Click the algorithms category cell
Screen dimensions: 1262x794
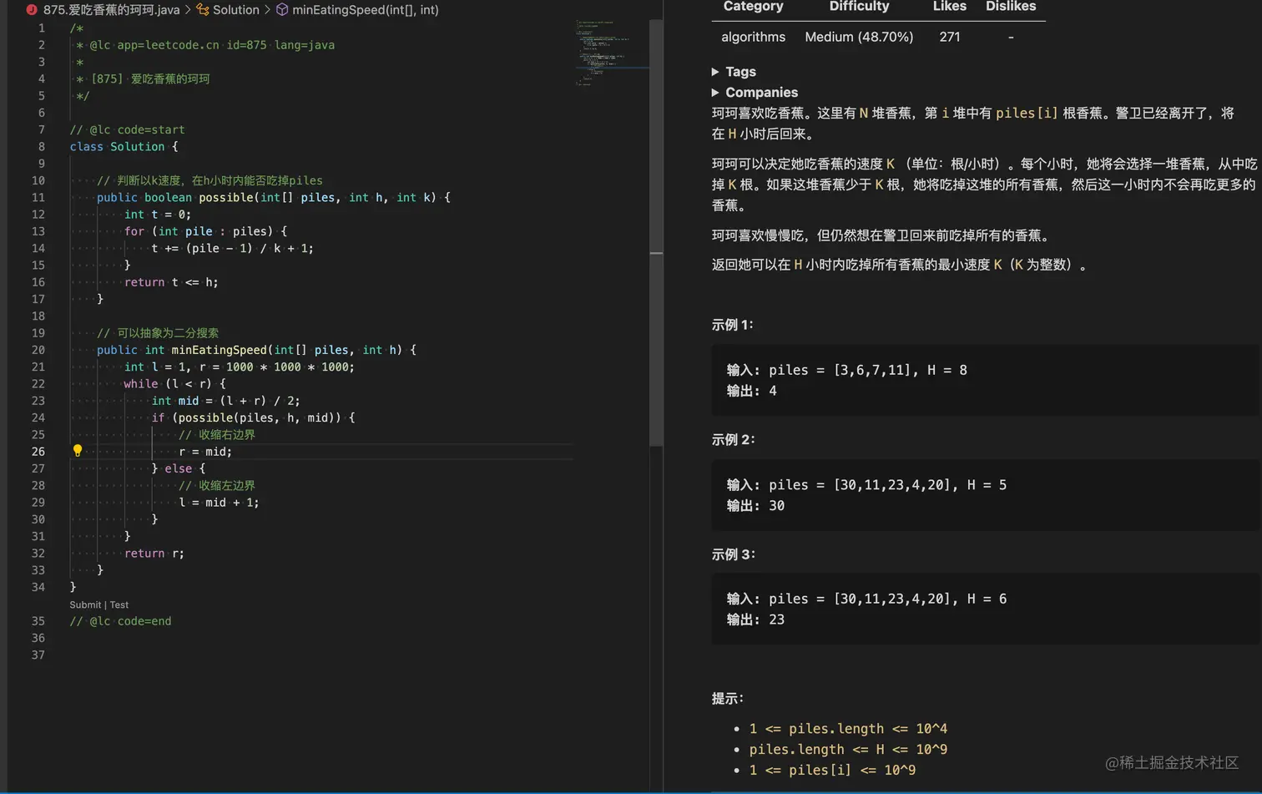753,37
